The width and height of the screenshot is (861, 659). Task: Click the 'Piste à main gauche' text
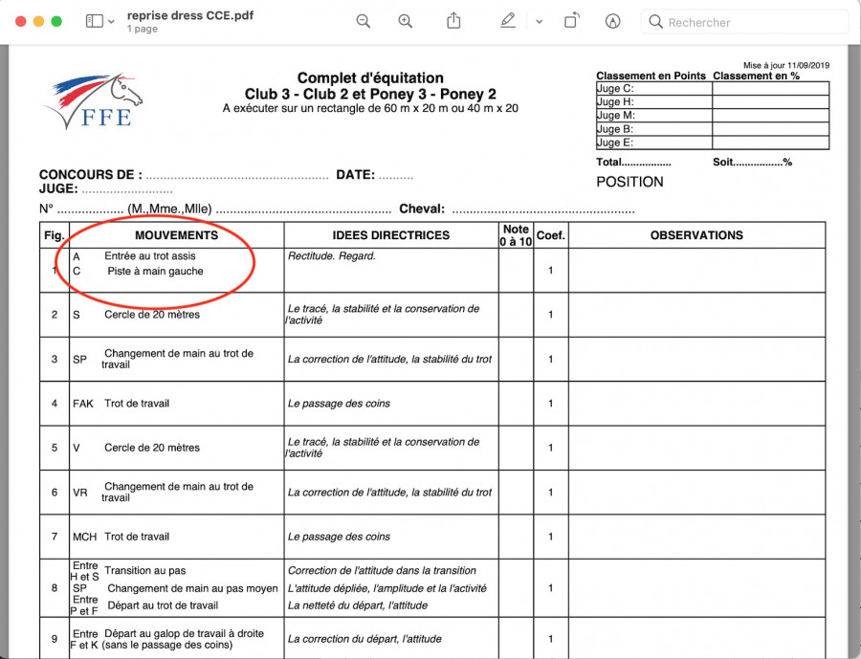point(155,272)
